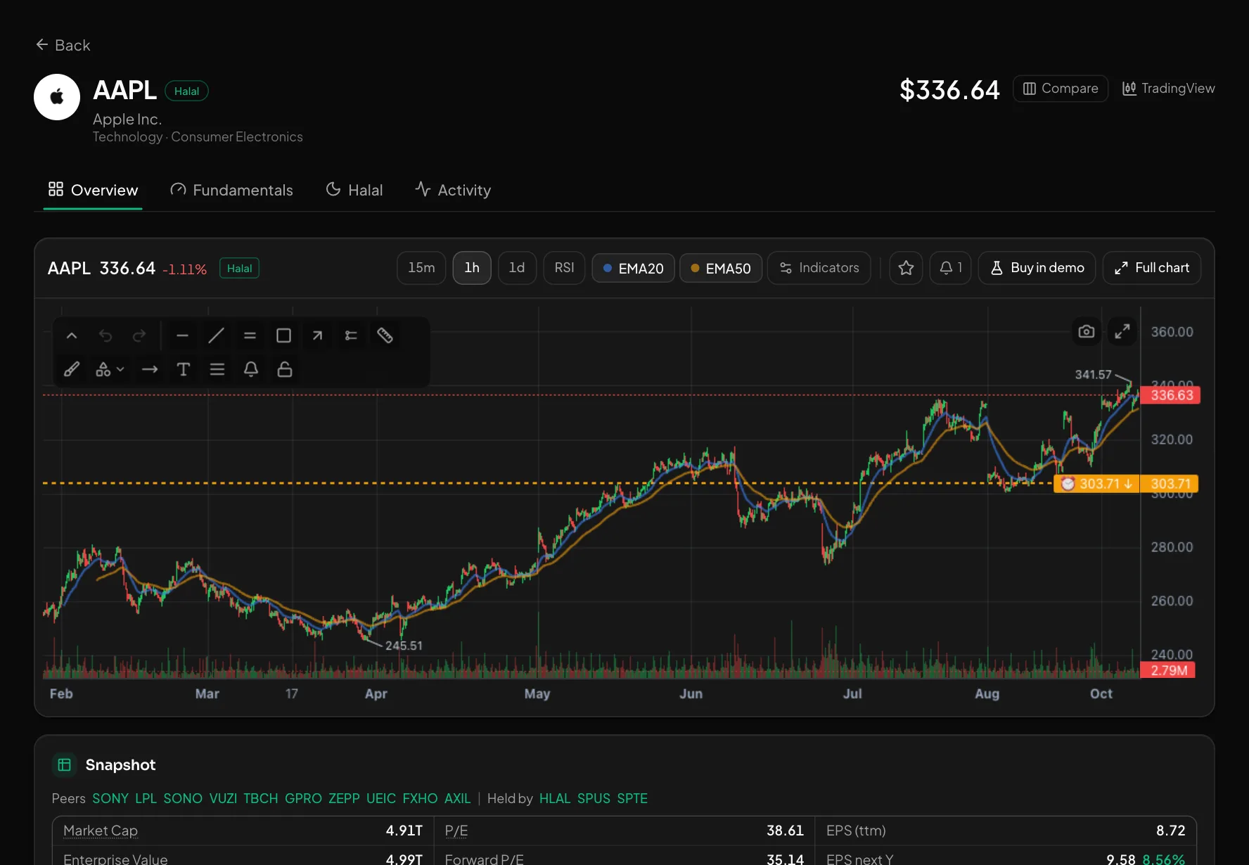Open the Halal tab
Viewport: 1249px width, 865px height.
point(354,190)
